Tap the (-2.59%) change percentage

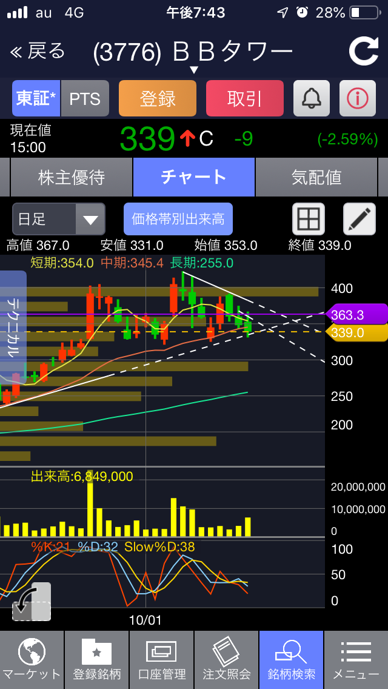(347, 139)
